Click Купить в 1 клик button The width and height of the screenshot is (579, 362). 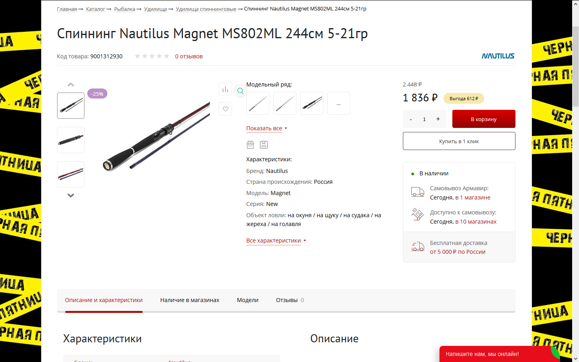[x=459, y=141]
